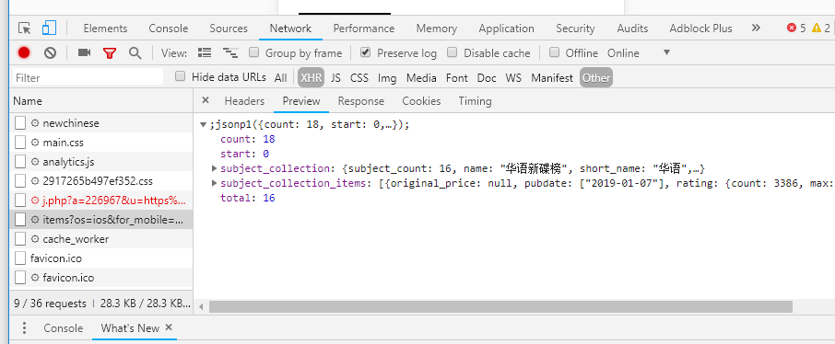The width and height of the screenshot is (835, 344).
Task: Open the Application panel tab
Action: [506, 29]
